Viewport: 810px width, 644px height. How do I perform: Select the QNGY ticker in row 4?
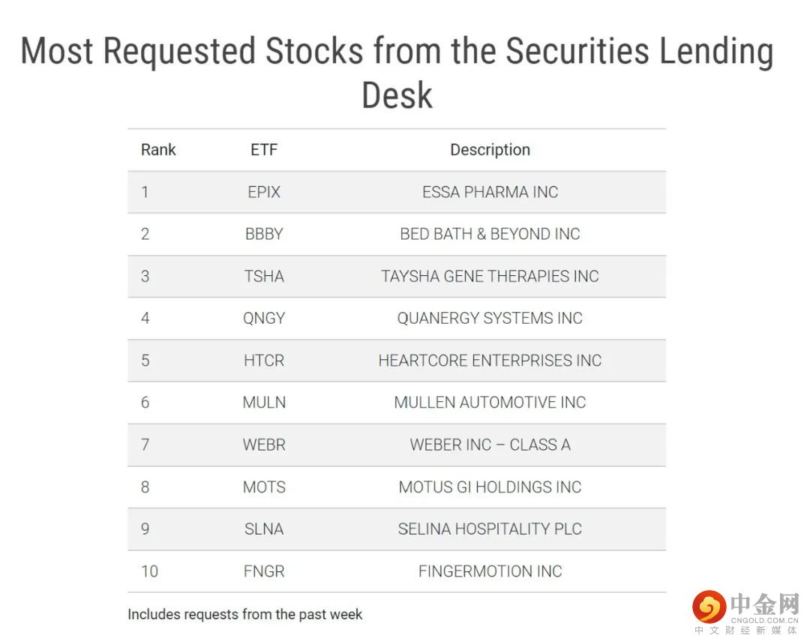pyautogui.click(x=264, y=318)
